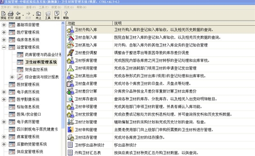Expand the 电子病历系统 tree node
The image size is (255, 156).
click(x=4, y=92)
